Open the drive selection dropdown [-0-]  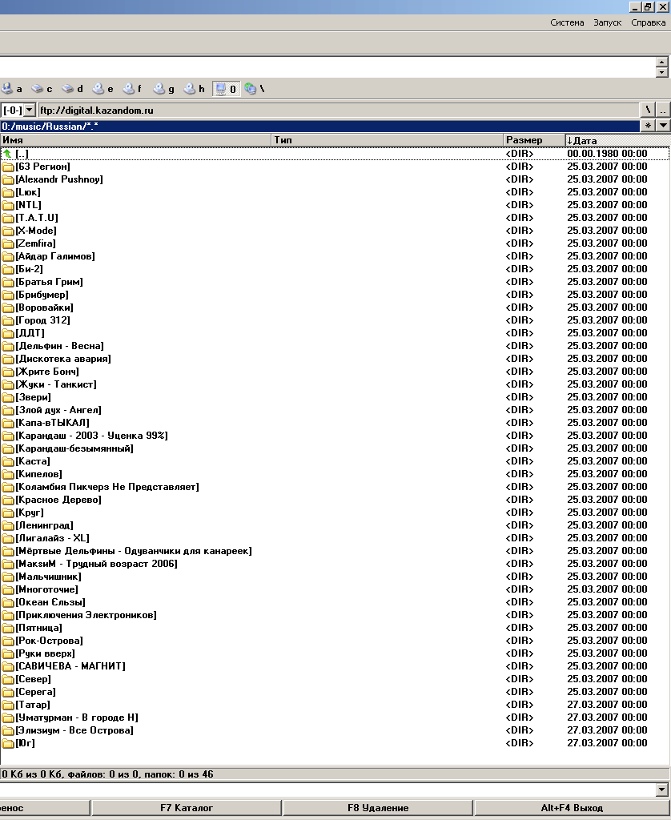[x=18, y=111]
